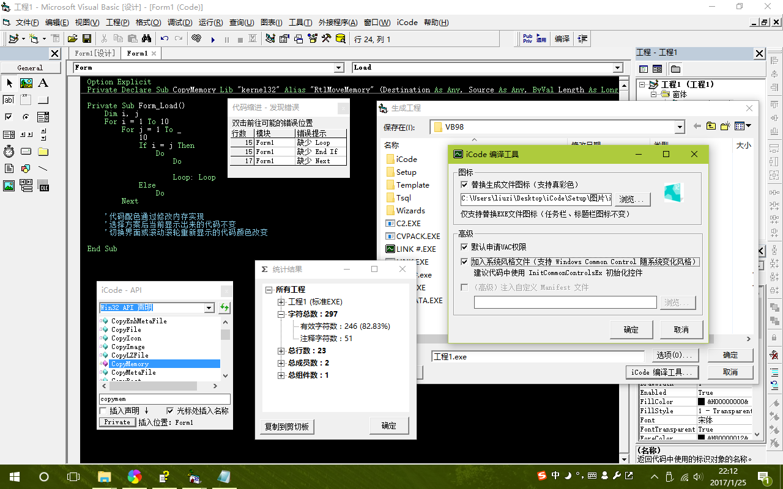Select the OptionButton control in the toolbox
This screenshot has width=783, height=489.
point(26,117)
